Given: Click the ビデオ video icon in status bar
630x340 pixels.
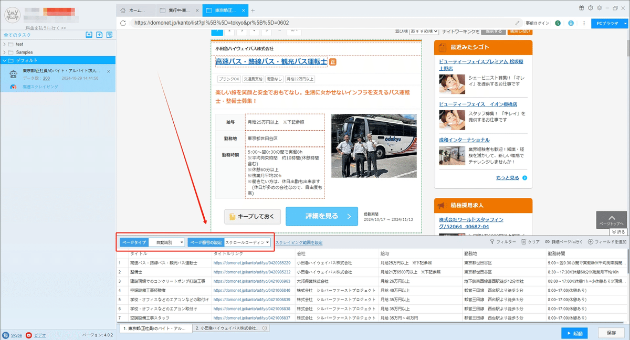Looking at the screenshot, I should coord(29,335).
